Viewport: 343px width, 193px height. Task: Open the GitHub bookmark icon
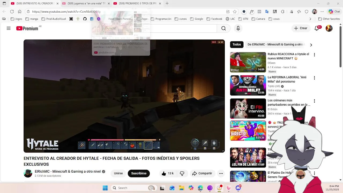pos(85,19)
